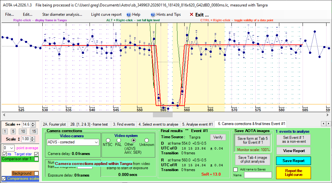Image resolution: width=332 pixels, height=183 pixels.
Task: Enable the Comparison star 1 checkbox
Action: click(37, 159)
